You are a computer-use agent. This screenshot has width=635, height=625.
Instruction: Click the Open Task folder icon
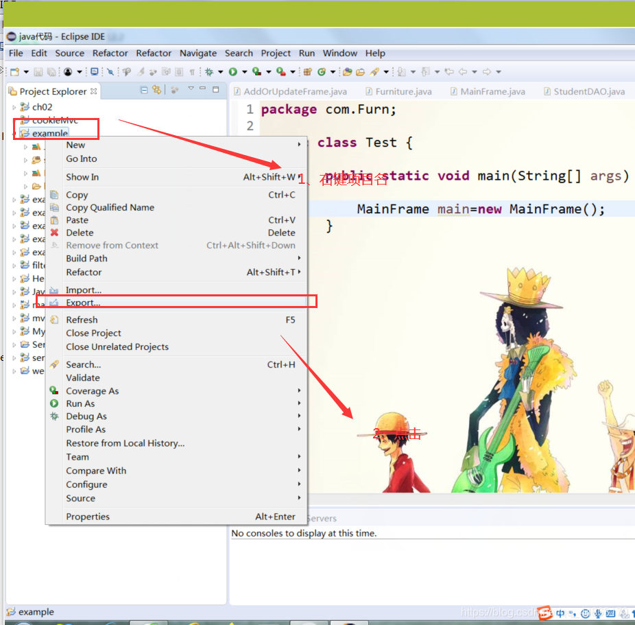coord(361,72)
